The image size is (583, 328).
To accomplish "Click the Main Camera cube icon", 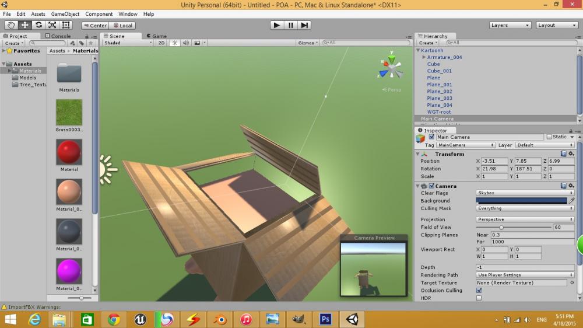I will click(x=420, y=139).
